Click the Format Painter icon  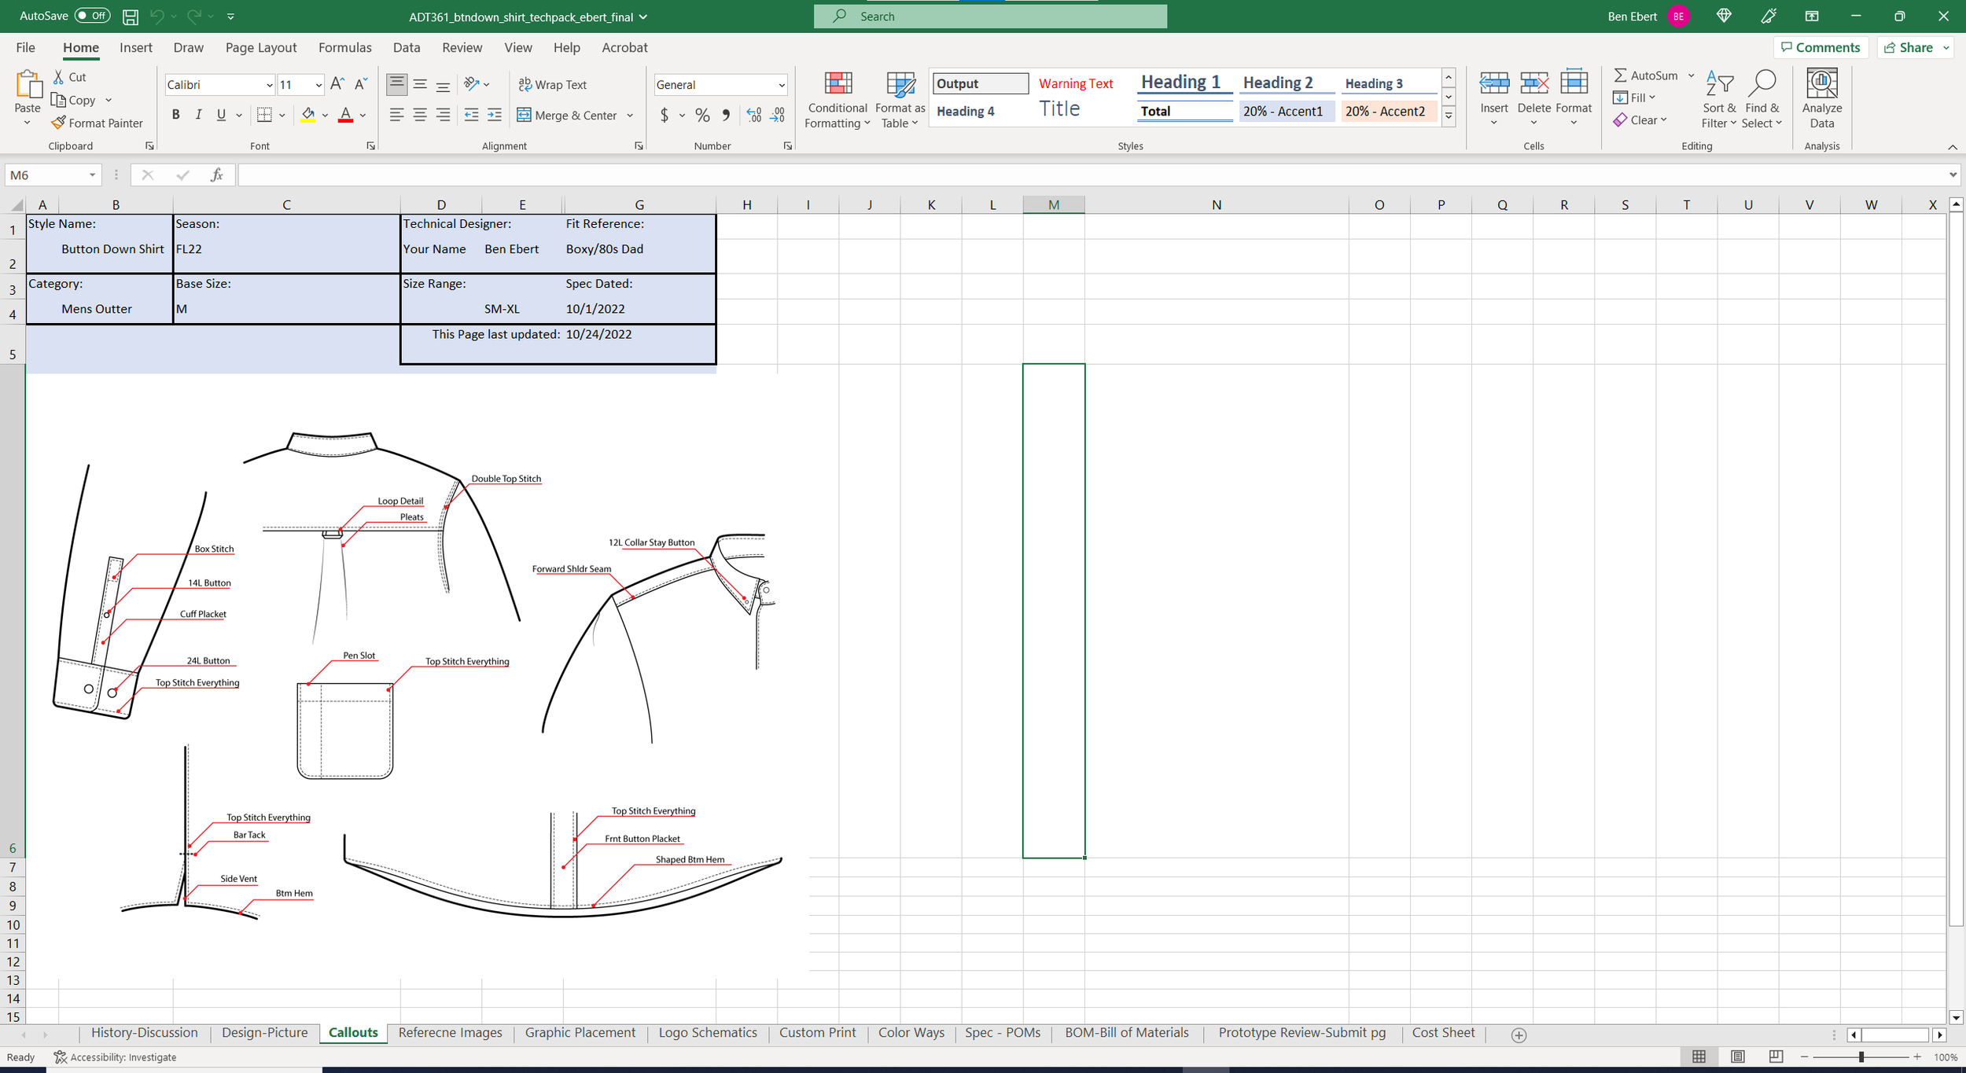[59, 123]
